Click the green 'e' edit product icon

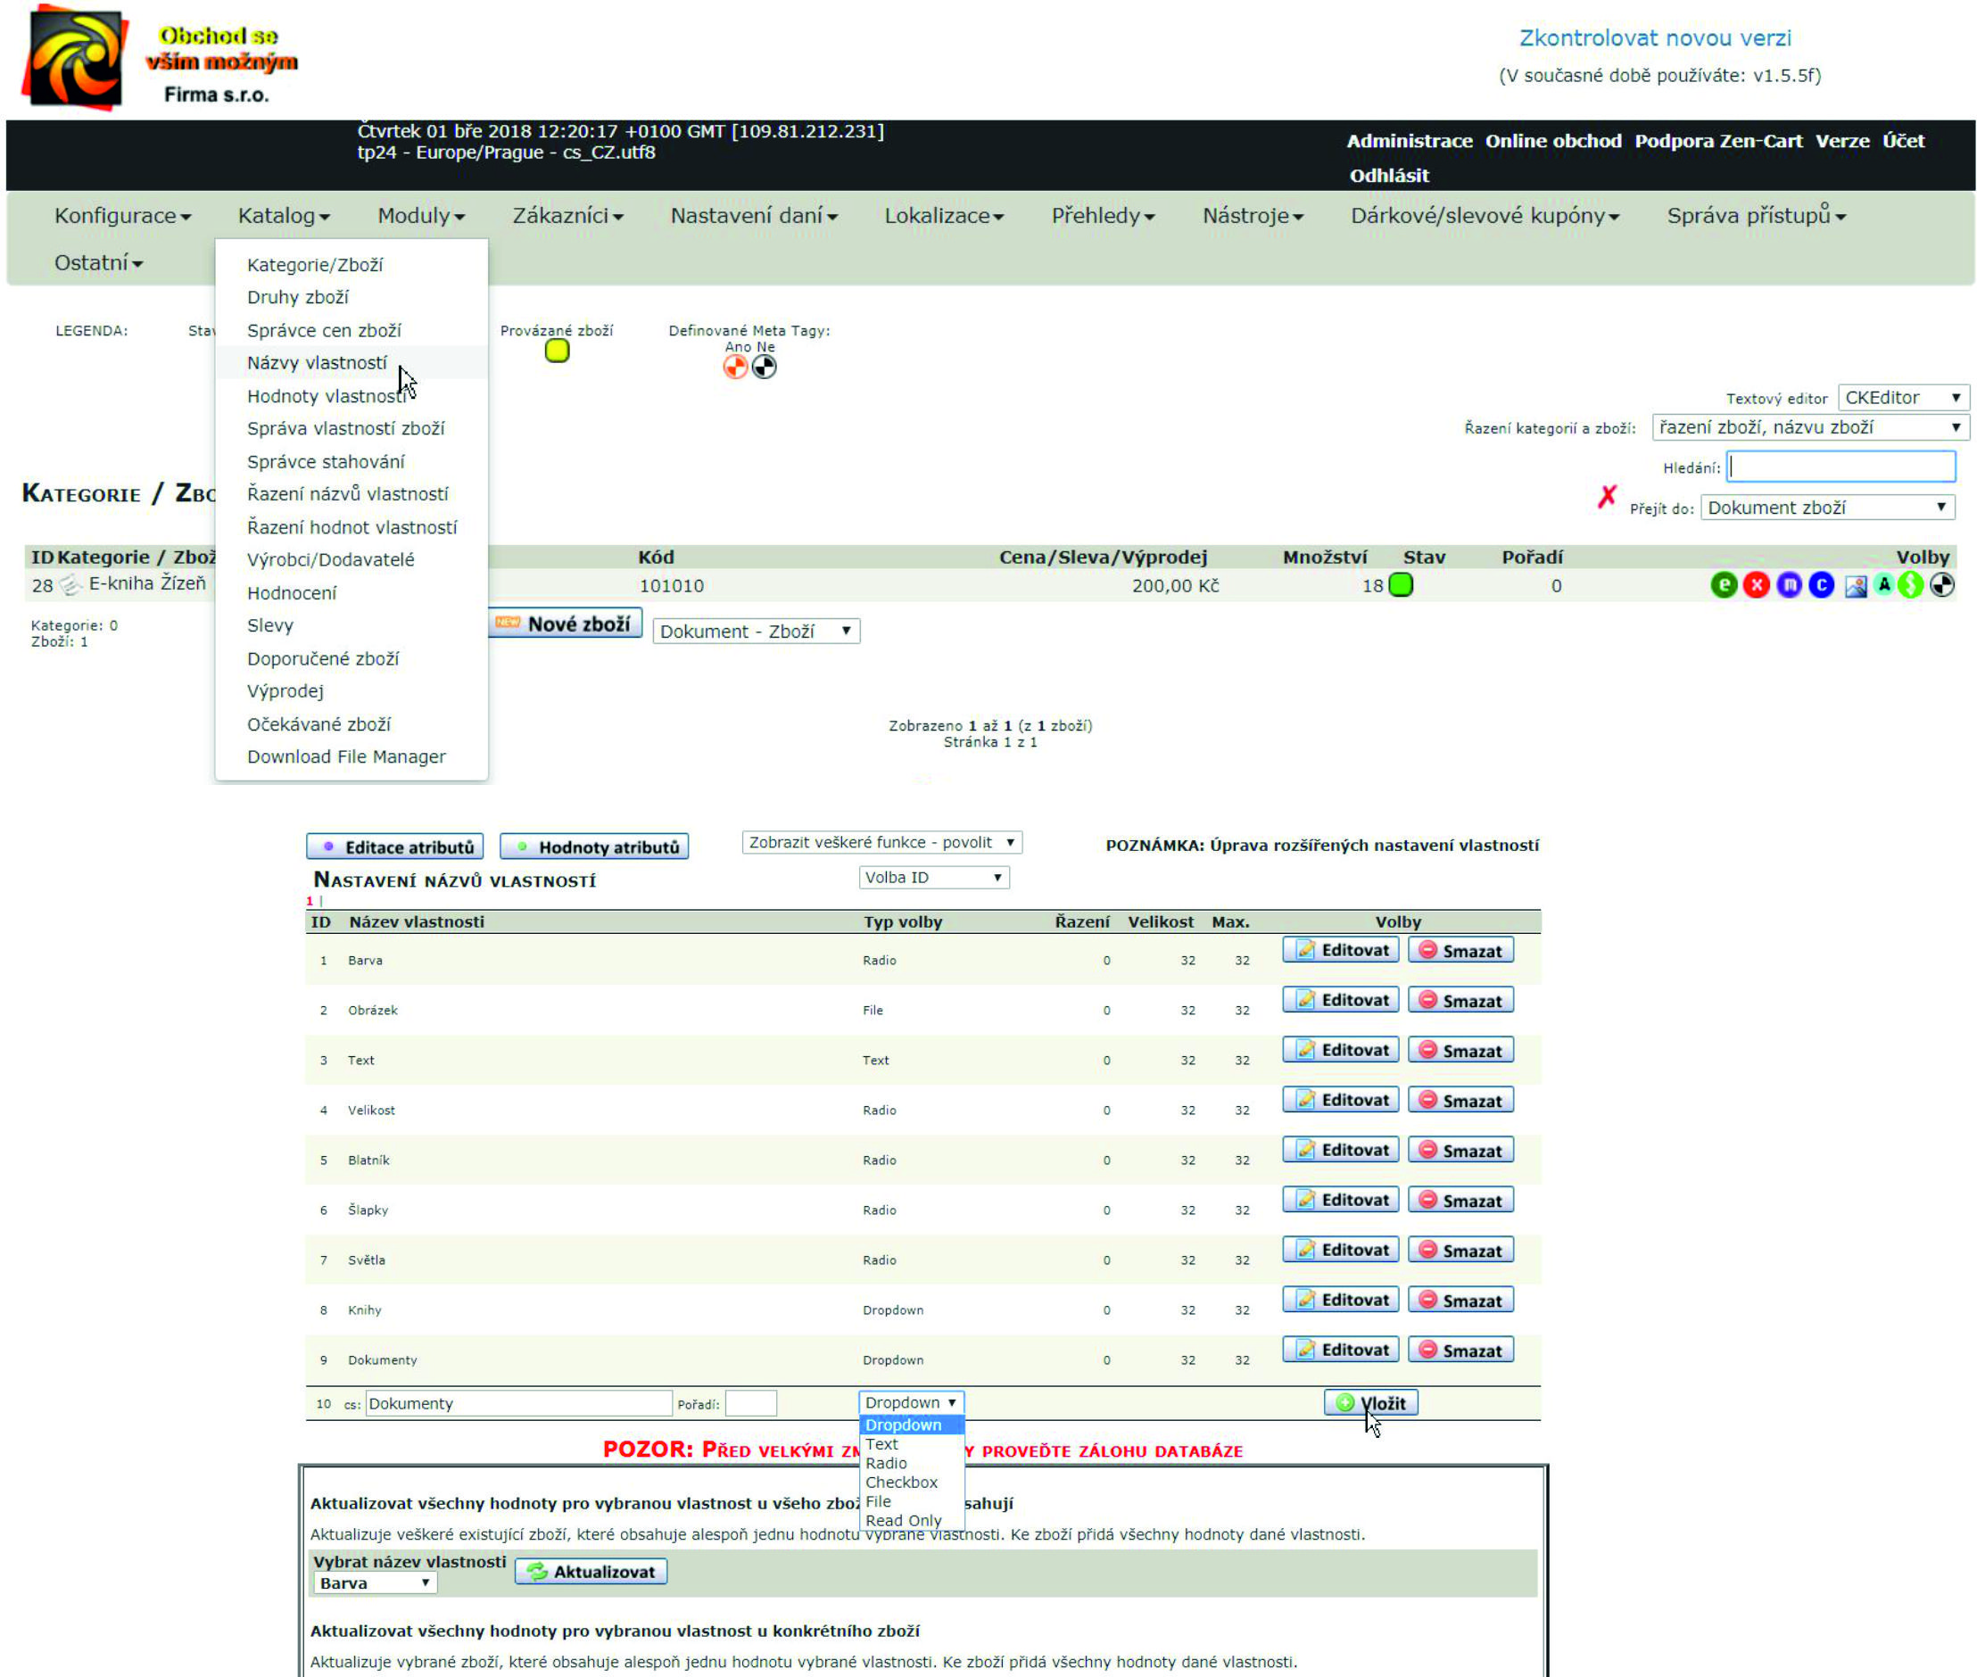1722,586
